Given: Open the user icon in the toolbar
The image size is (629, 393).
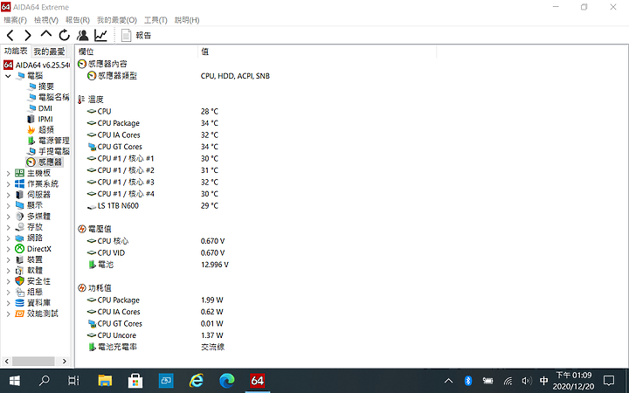Looking at the screenshot, I should point(83,35).
